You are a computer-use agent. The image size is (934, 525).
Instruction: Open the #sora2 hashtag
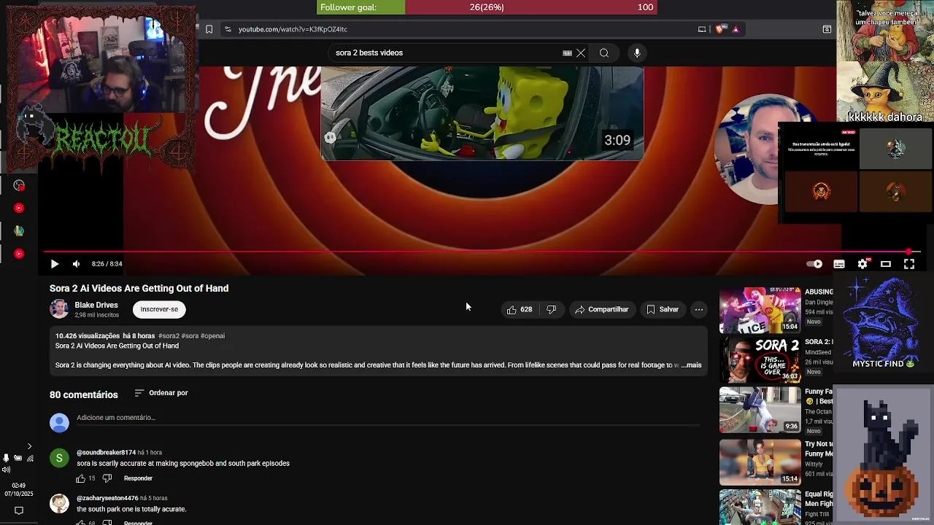tap(169, 336)
